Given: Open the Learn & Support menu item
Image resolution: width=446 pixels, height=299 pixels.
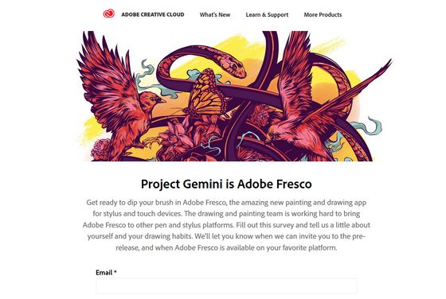Looking at the screenshot, I should (x=267, y=15).
